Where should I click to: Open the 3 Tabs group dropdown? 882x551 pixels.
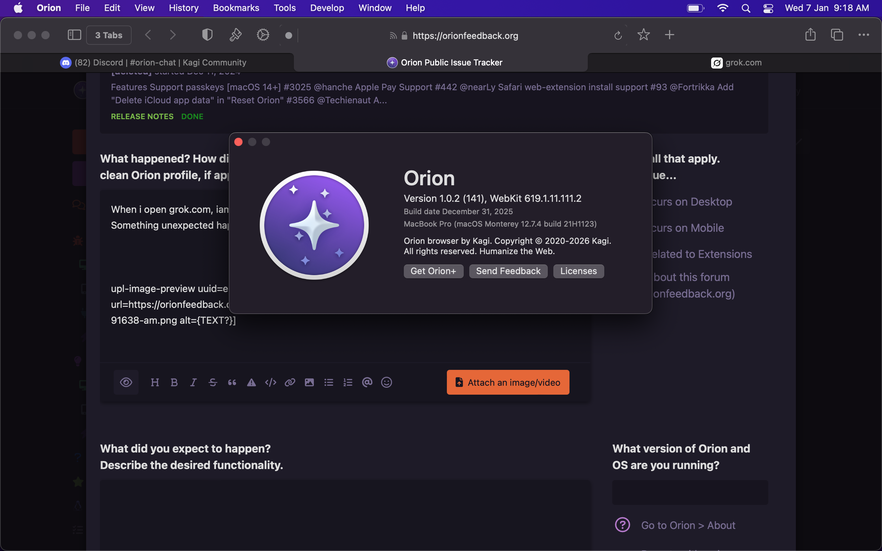click(x=109, y=35)
